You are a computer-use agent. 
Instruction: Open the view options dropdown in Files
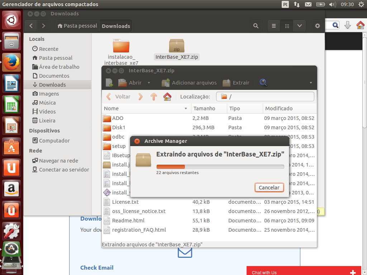tap(299, 26)
